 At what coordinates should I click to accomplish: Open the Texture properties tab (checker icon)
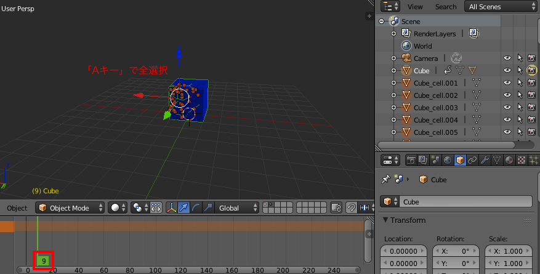522,160
